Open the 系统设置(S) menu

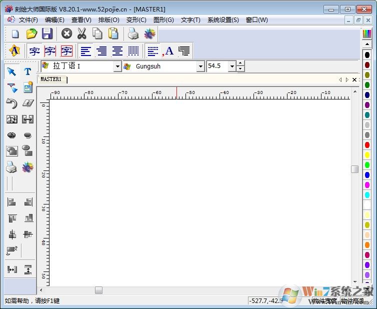click(223, 20)
